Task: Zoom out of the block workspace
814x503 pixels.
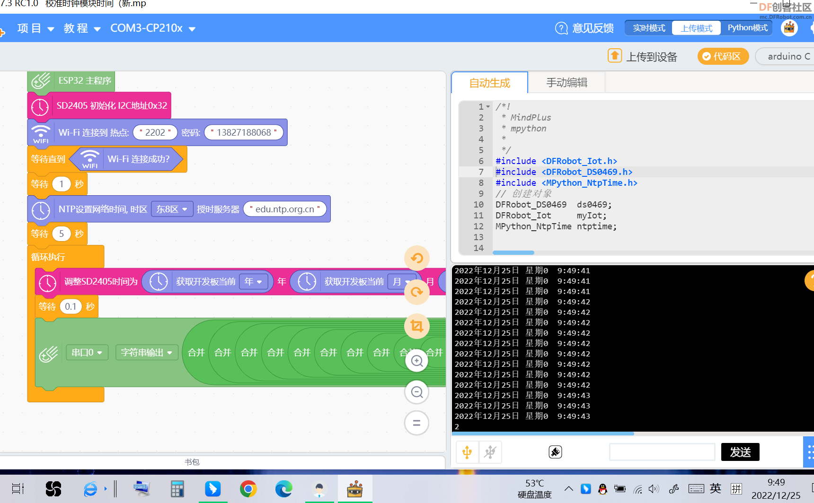Action: pyautogui.click(x=417, y=392)
